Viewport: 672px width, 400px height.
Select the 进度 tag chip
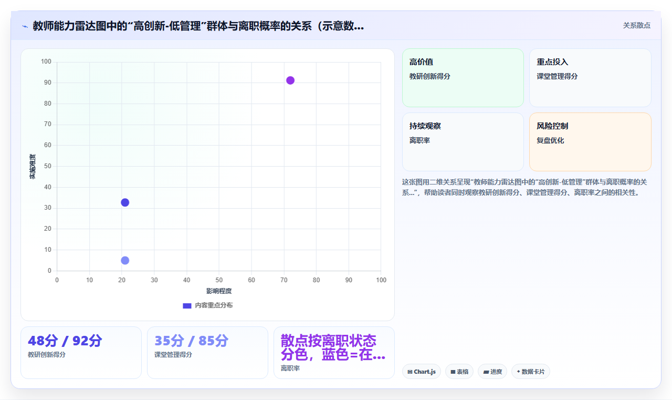coord(492,372)
